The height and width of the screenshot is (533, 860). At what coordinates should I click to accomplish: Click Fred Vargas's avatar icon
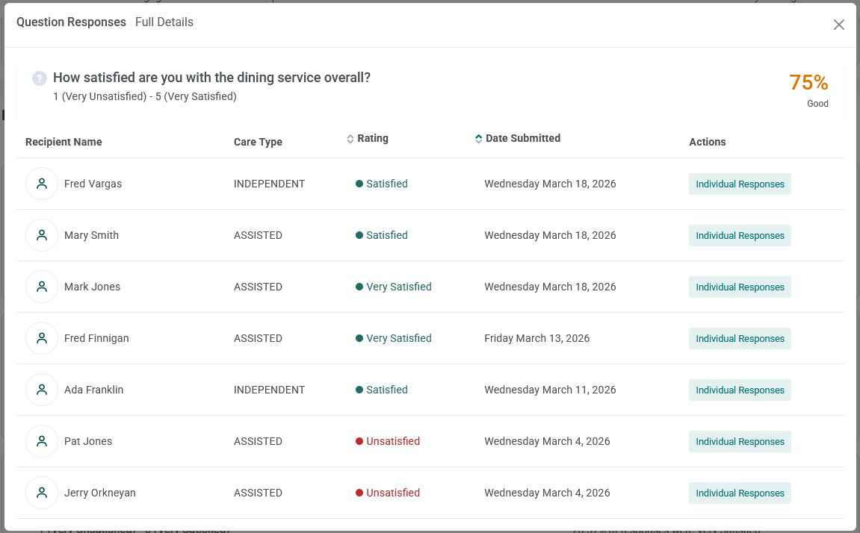pyautogui.click(x=42, y=184)
